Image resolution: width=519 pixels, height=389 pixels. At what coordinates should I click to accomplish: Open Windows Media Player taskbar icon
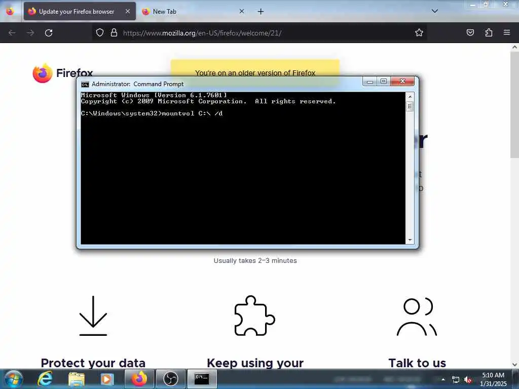(107, 379)
